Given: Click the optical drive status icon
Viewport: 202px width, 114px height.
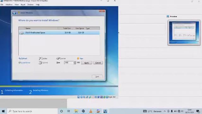Looking at the screenshot, I should tap(81, 97).
